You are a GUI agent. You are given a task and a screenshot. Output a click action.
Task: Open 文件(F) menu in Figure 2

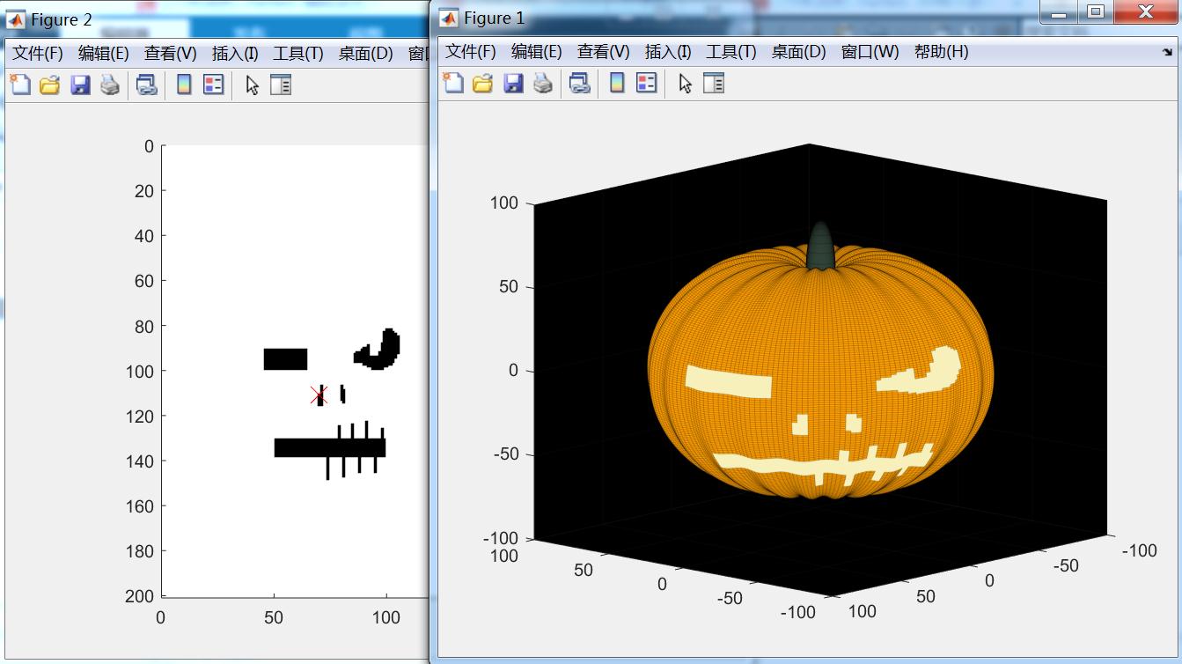click(x=38, y=54)
